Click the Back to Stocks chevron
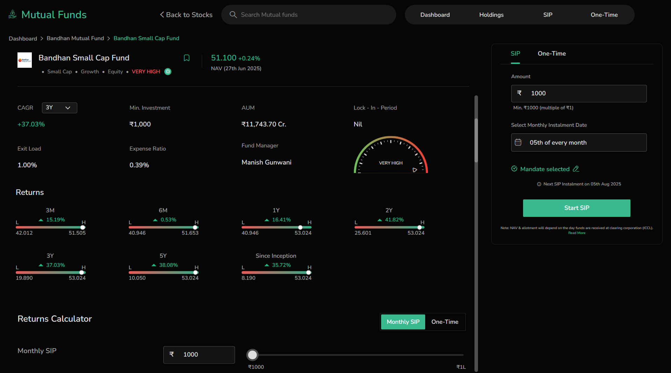The width and height of the screenshot is (671, 373). click(162, 15)
